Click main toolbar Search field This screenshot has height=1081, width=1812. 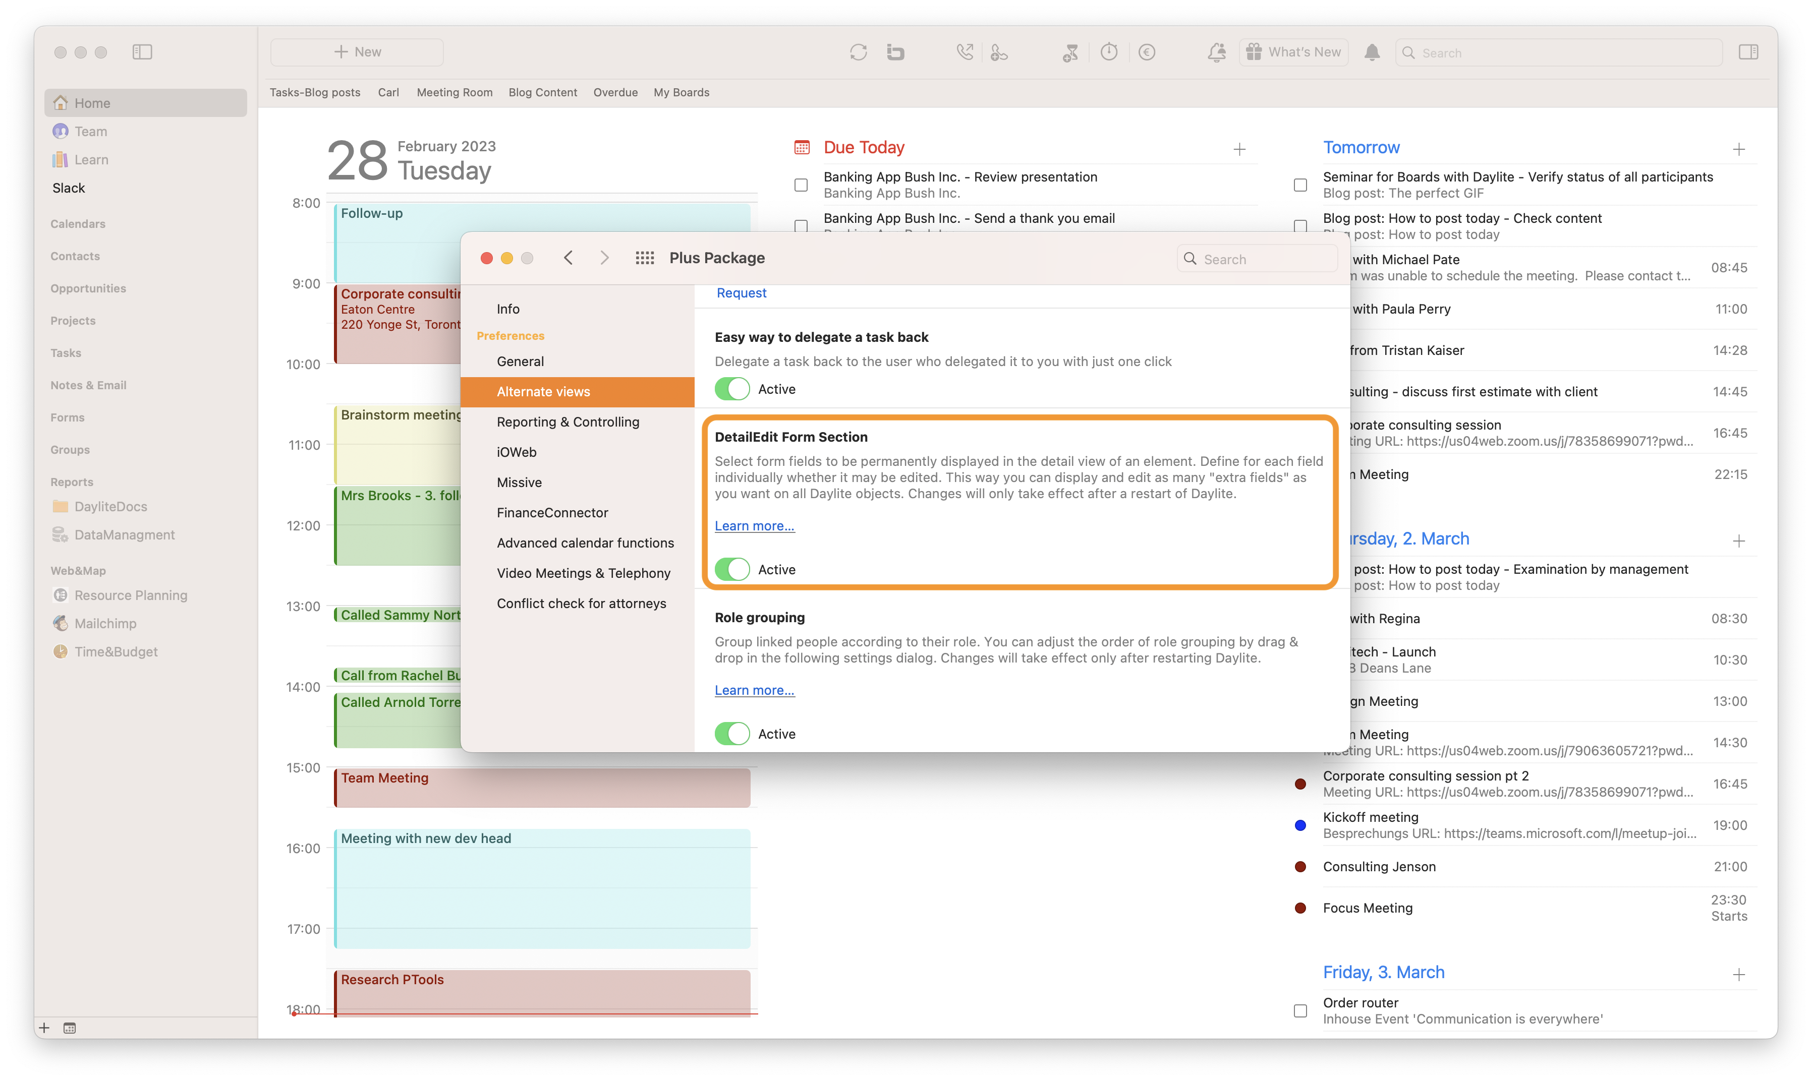(1558, 52)
